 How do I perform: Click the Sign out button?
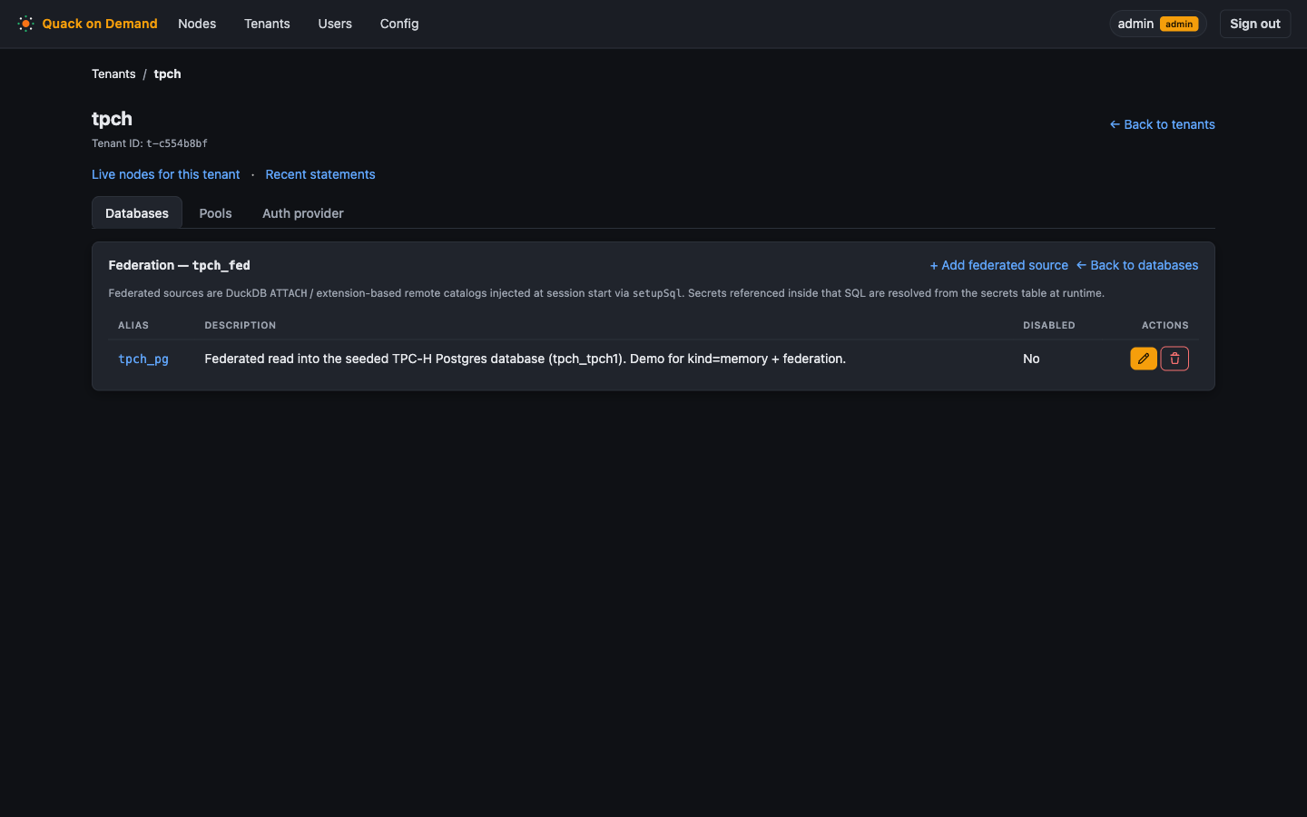1254,24
